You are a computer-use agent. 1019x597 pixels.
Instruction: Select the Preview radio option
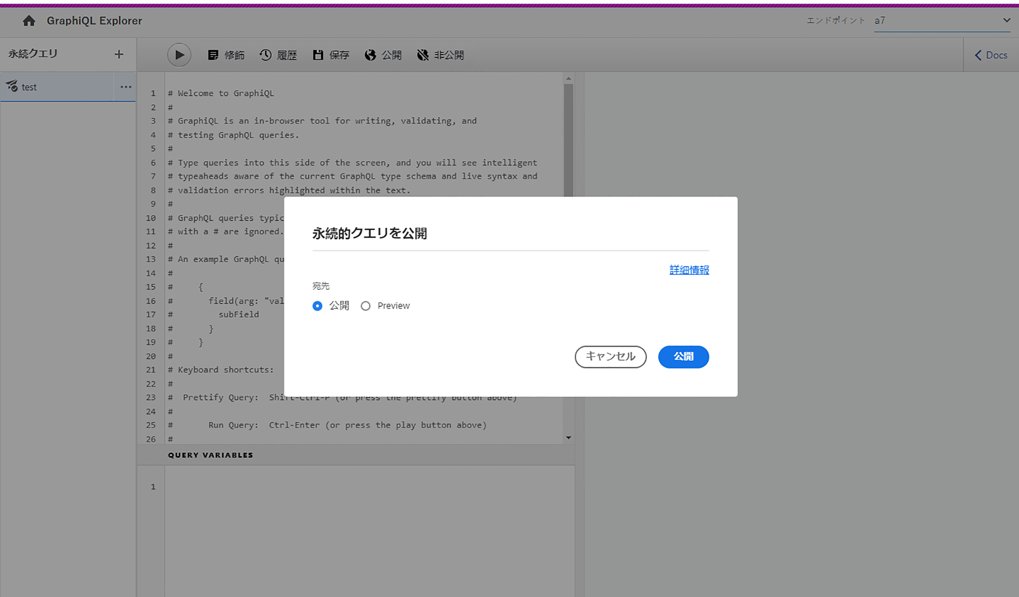[366, 306]
